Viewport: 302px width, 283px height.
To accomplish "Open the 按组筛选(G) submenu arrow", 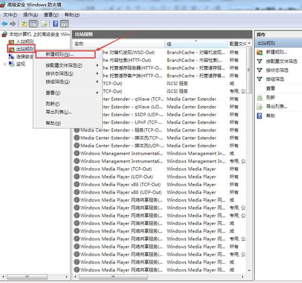I will [97, 82].
